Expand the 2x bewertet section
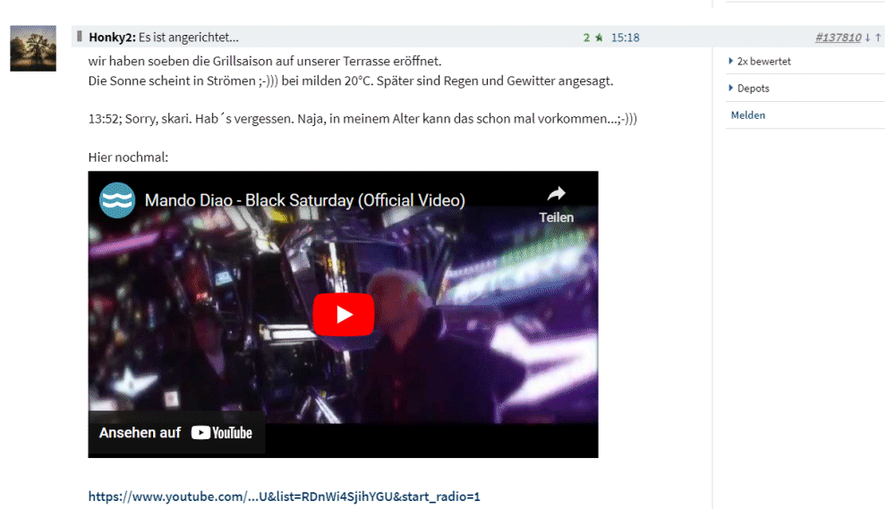The width and height of the screenshot is (895, 517). click(760, 61)
